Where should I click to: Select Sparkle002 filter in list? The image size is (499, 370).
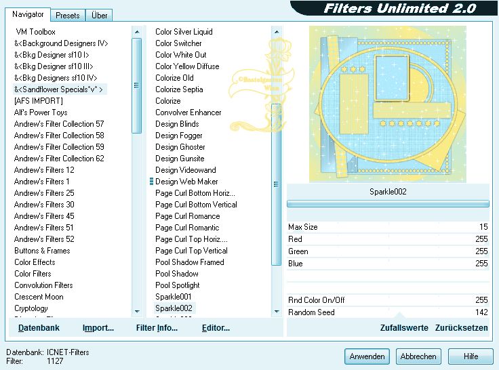(174, 308)
